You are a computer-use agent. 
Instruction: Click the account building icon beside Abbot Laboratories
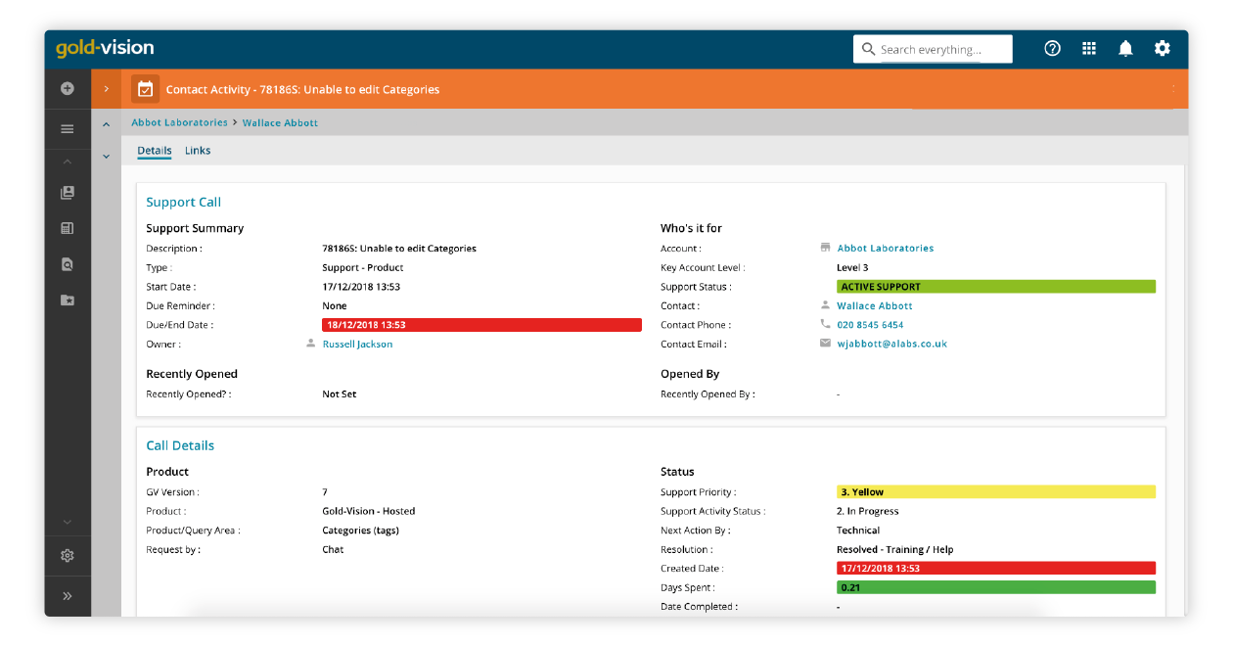(x=825, y=248)
